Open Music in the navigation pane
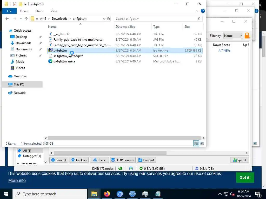The width and height of the screenshot is (266, 199). (20, 62)
